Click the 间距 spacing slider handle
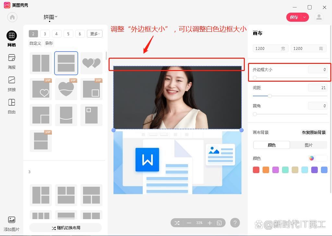 tap(270, 96)
